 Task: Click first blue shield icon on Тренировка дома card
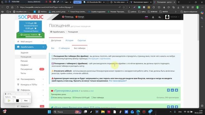pyautogui.click(x=168, y=90)
